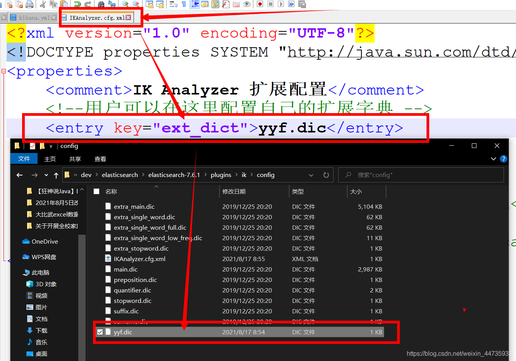The height and width of the screenshot is (361, 516).
Task: Sort files by 大小 column
Action: (356, 191)
